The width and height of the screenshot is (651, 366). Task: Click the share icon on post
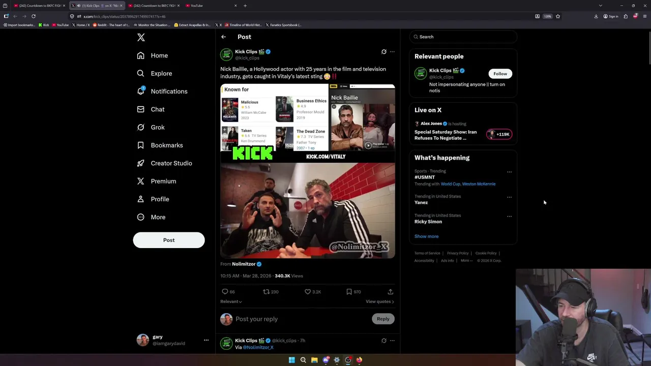tap(390, 292)
